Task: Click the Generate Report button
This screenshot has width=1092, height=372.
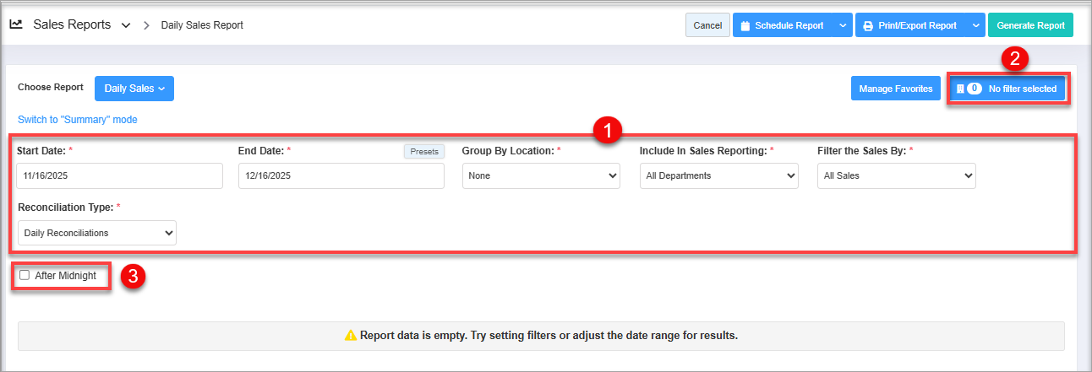Action: [1030, 25]
